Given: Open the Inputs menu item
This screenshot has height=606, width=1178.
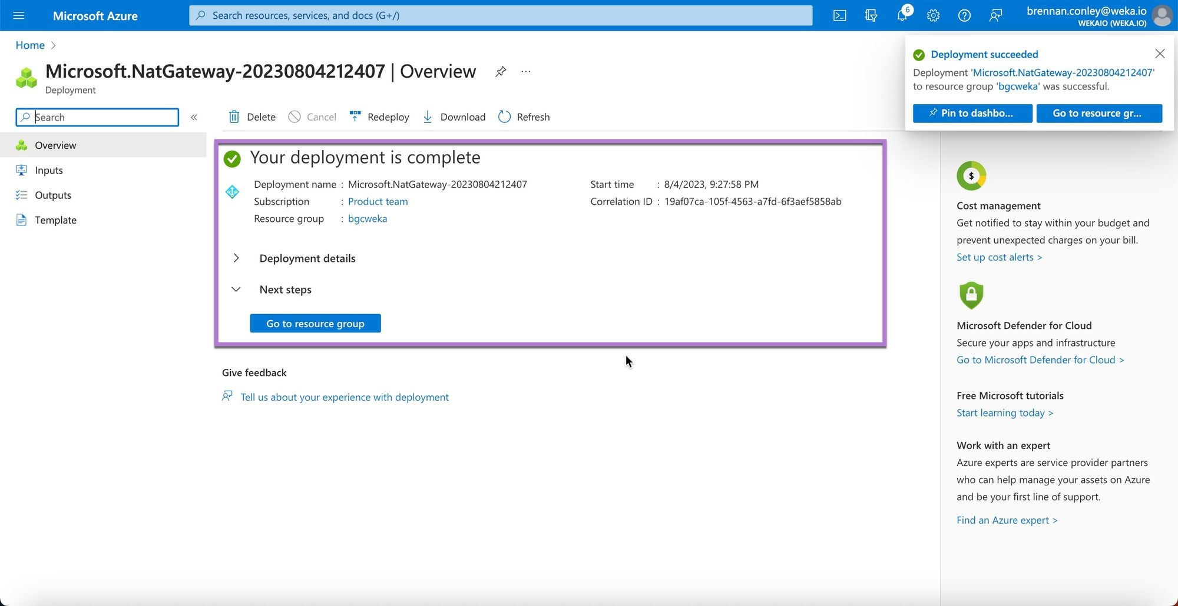Looking at the screenshot, I should pos(48,171).
